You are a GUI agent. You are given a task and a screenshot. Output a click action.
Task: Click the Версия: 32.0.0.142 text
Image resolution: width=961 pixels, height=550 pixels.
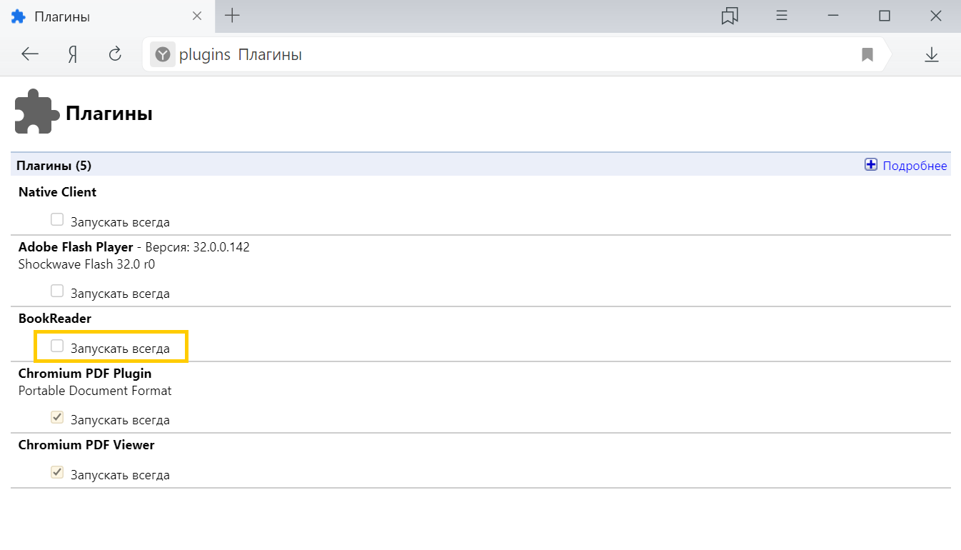[198, 247]
